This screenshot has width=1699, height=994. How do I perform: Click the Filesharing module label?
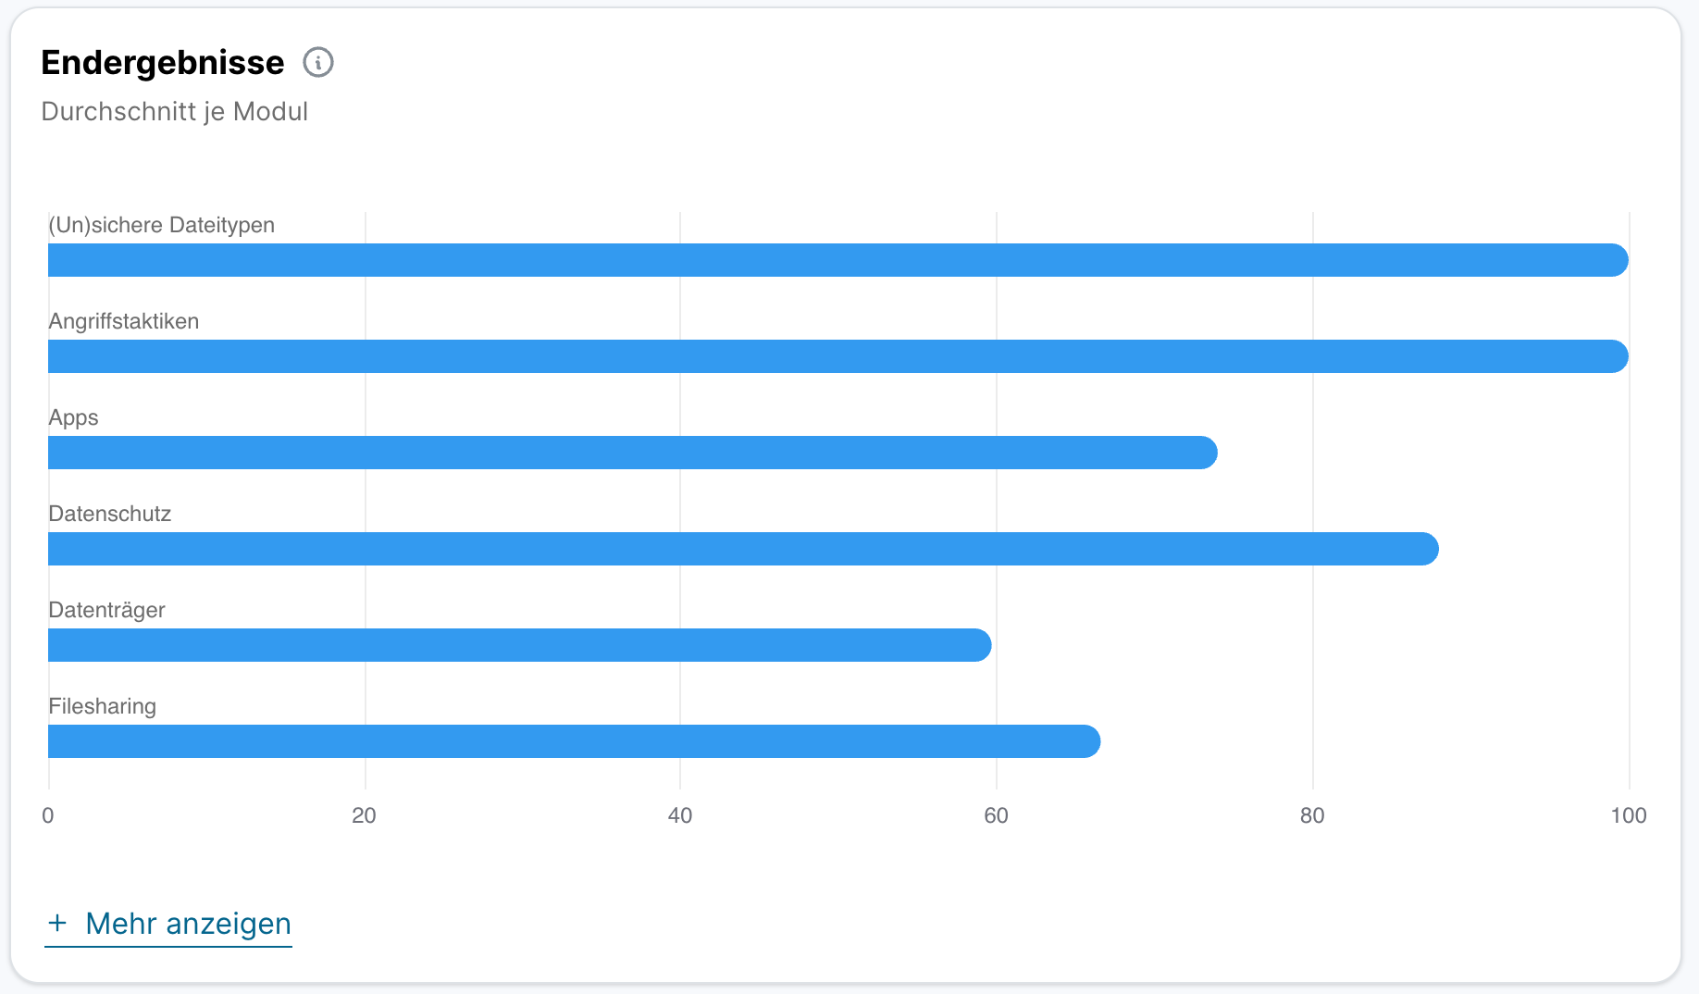pos(103,706)
